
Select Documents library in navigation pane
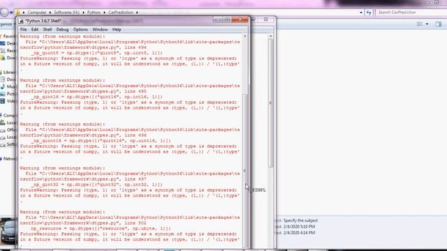coord(8,79)
